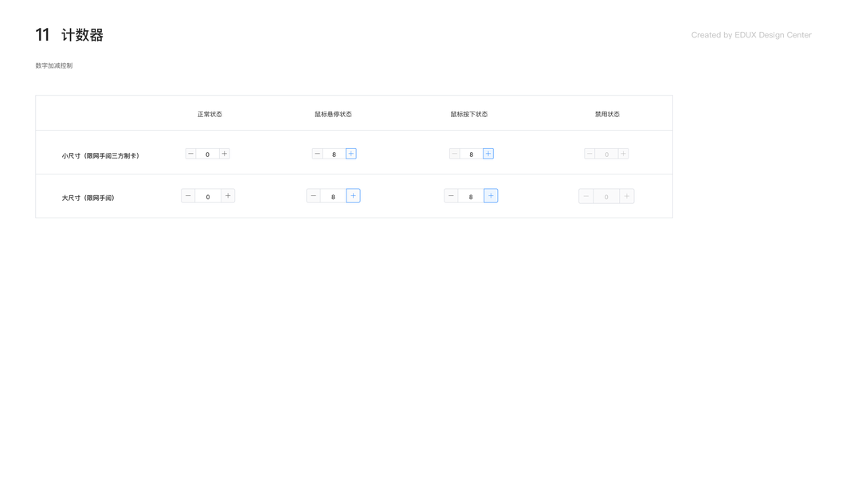Increment the large-size 鼠标按下状态 counter
Viewport: 850px width, 478px height.
point(491,196)
